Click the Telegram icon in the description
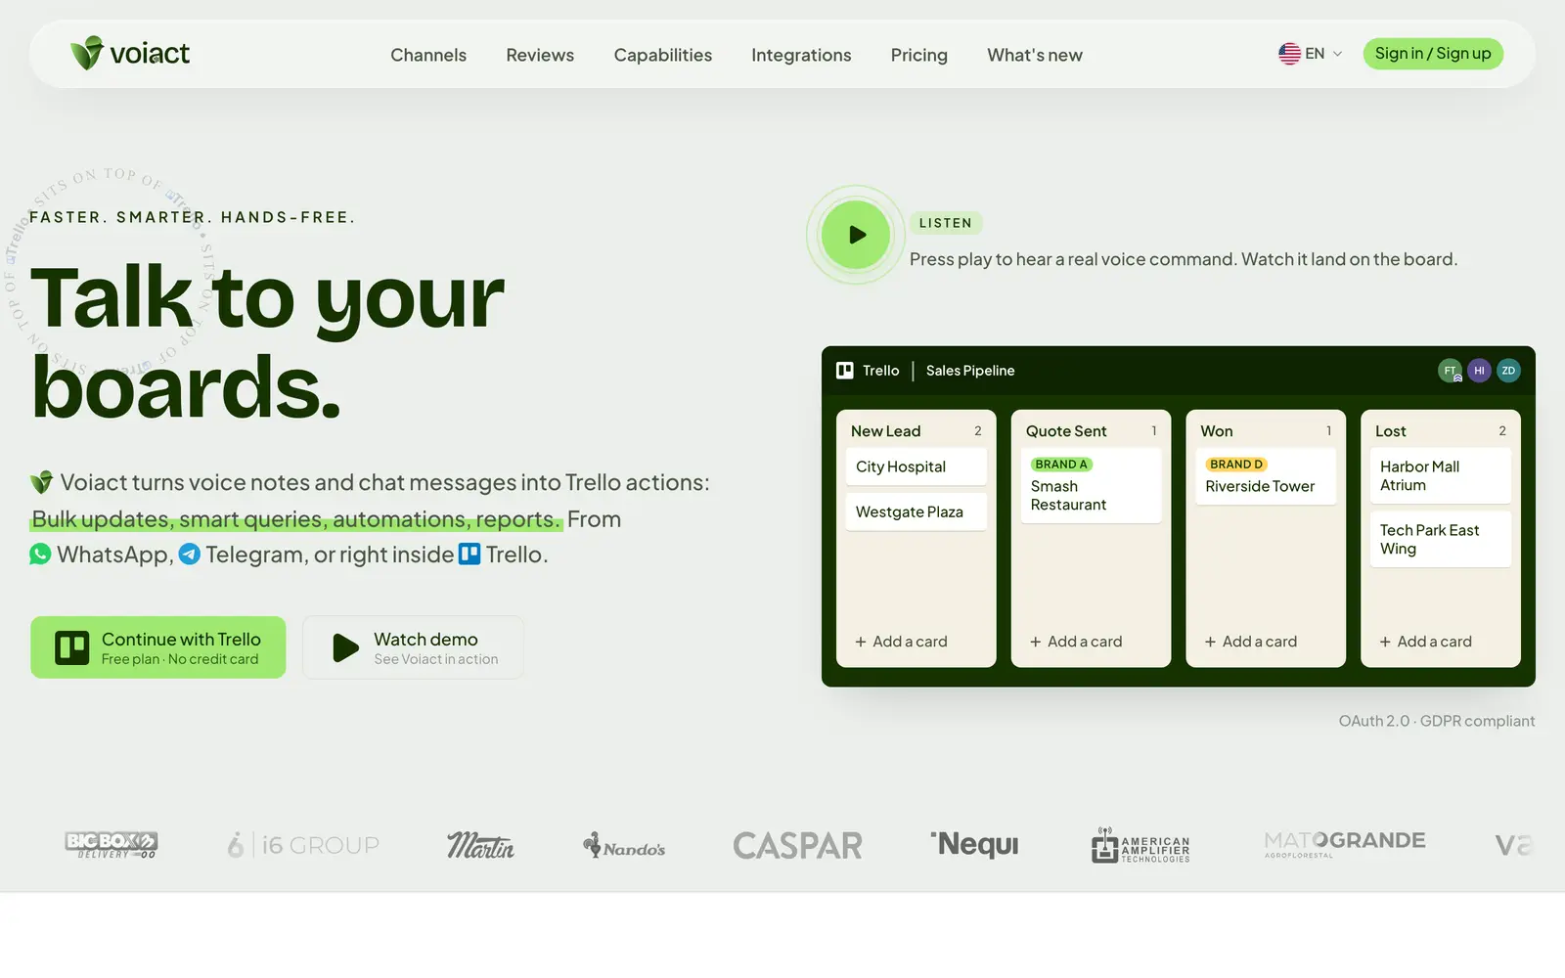 190,555
